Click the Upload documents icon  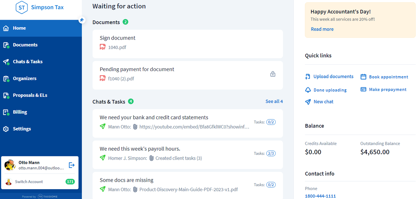[308, 77]
